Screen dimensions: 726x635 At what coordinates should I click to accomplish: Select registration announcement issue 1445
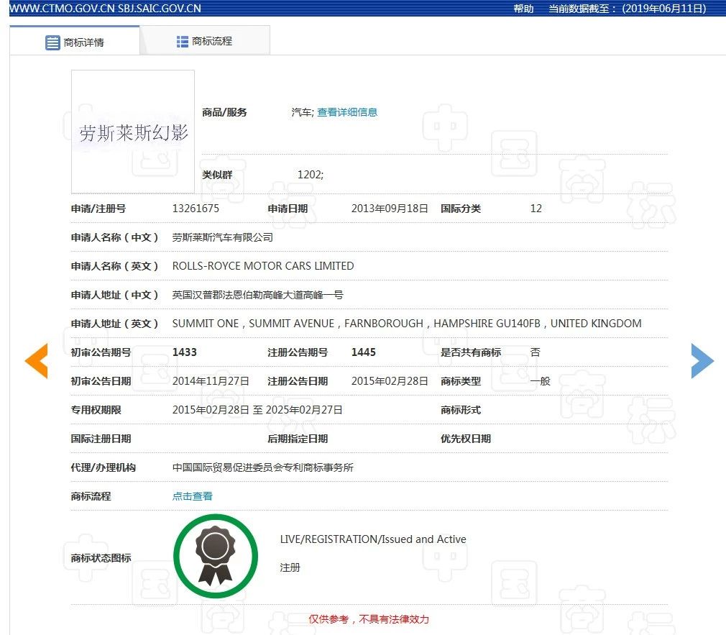coord(364,352)
